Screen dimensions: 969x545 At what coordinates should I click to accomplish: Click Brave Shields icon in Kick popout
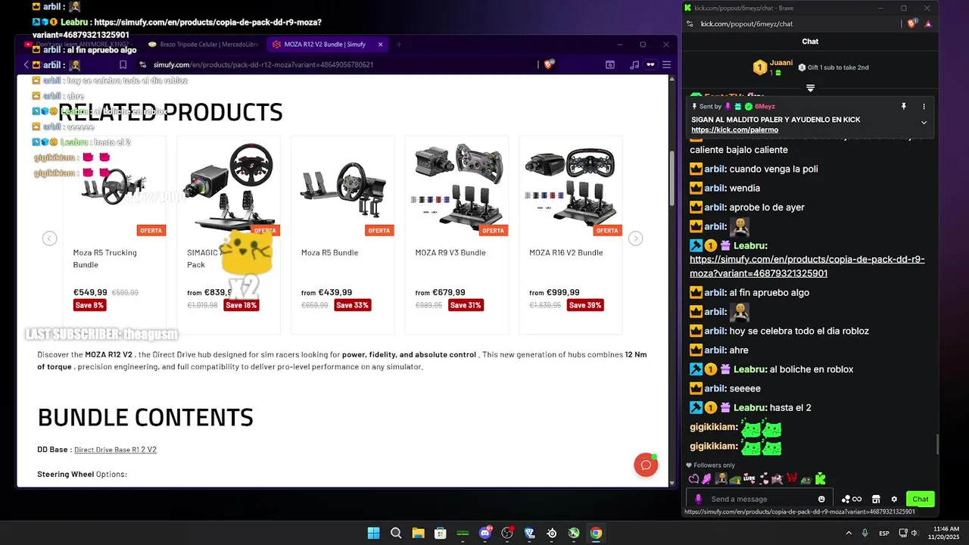(x=913, y=23)
